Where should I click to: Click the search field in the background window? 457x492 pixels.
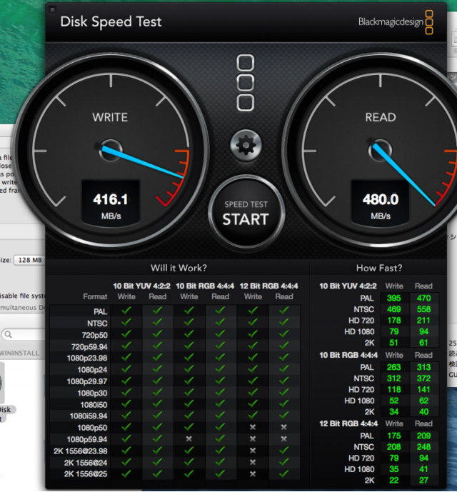coord(24,334)
